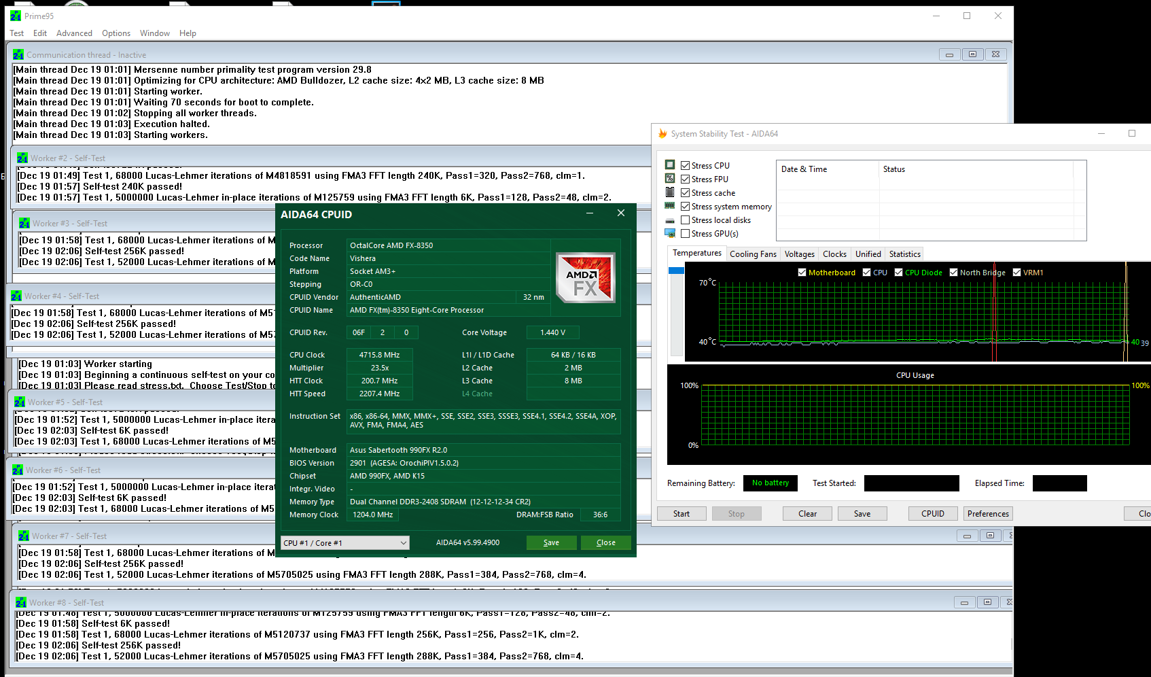This screenshot has height=677, width=1151.
Task: Click the AMD FX logo in AIDA64 CPUID
Action: [586, 277]
